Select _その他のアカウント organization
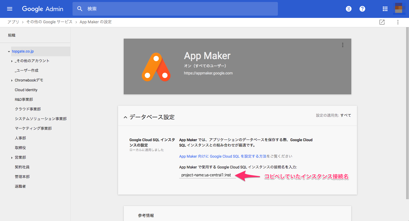Image resolution: width=409 pixels, height=221 pixels. 32,61
